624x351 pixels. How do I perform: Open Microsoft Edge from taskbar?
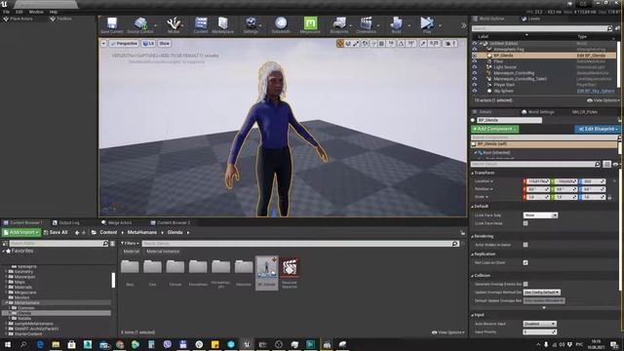point(40,344)
